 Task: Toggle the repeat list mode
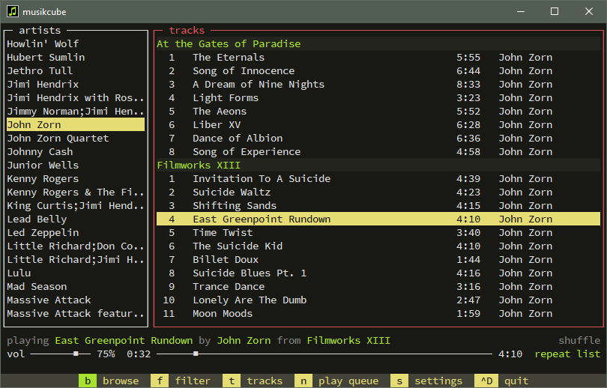pyautogui.click(x=567, y=354)
